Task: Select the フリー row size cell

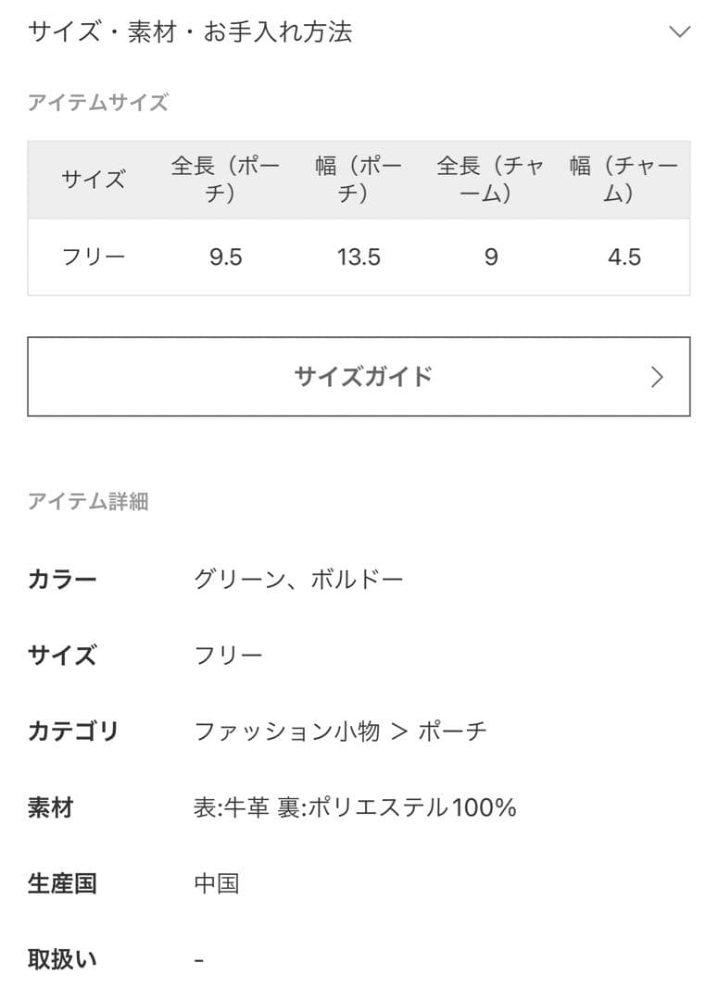Action: click(93, 257)
